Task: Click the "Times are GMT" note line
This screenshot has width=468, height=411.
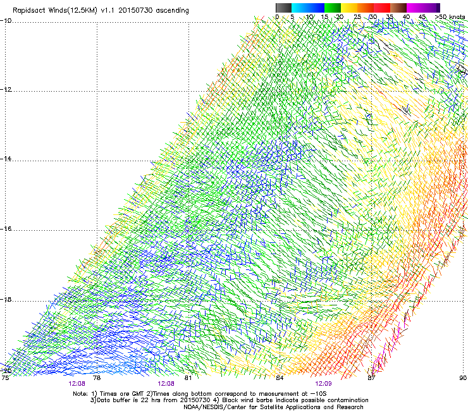Action: click(x=200, y=394)
